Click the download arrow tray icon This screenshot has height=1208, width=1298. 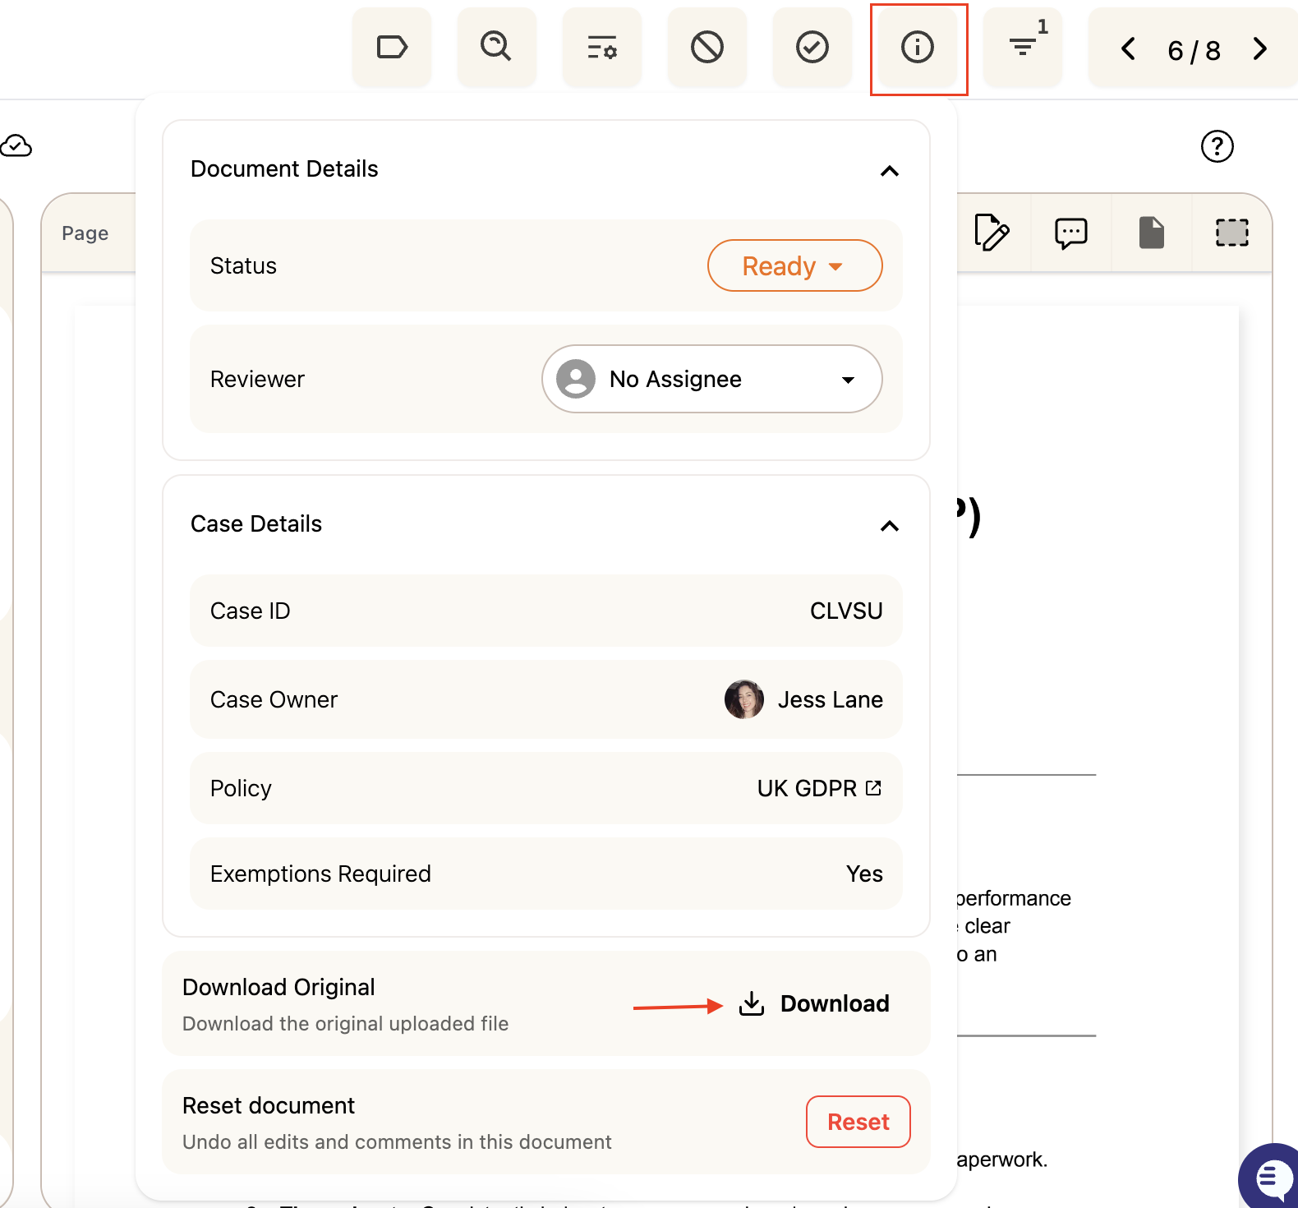point(752,1003)
